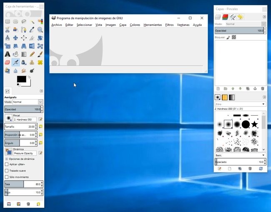
Task: Enable the Aplicar jitter checkbox
Action: [6, 164]
